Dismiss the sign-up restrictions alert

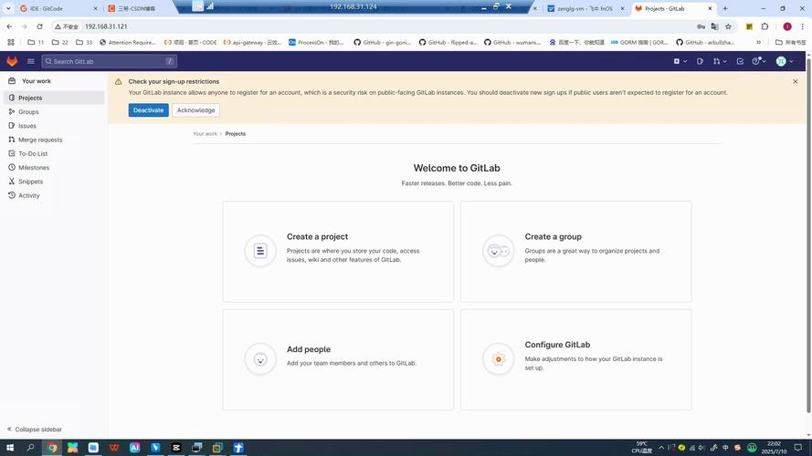click(796, 82)
